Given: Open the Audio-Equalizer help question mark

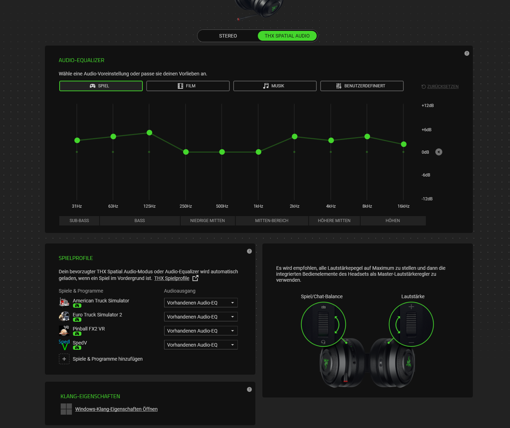Looking at the screenshot, I should [x=467, y=53].
